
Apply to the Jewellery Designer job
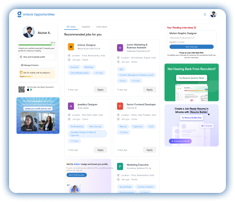pyautogui.click(x=100, y=150)
